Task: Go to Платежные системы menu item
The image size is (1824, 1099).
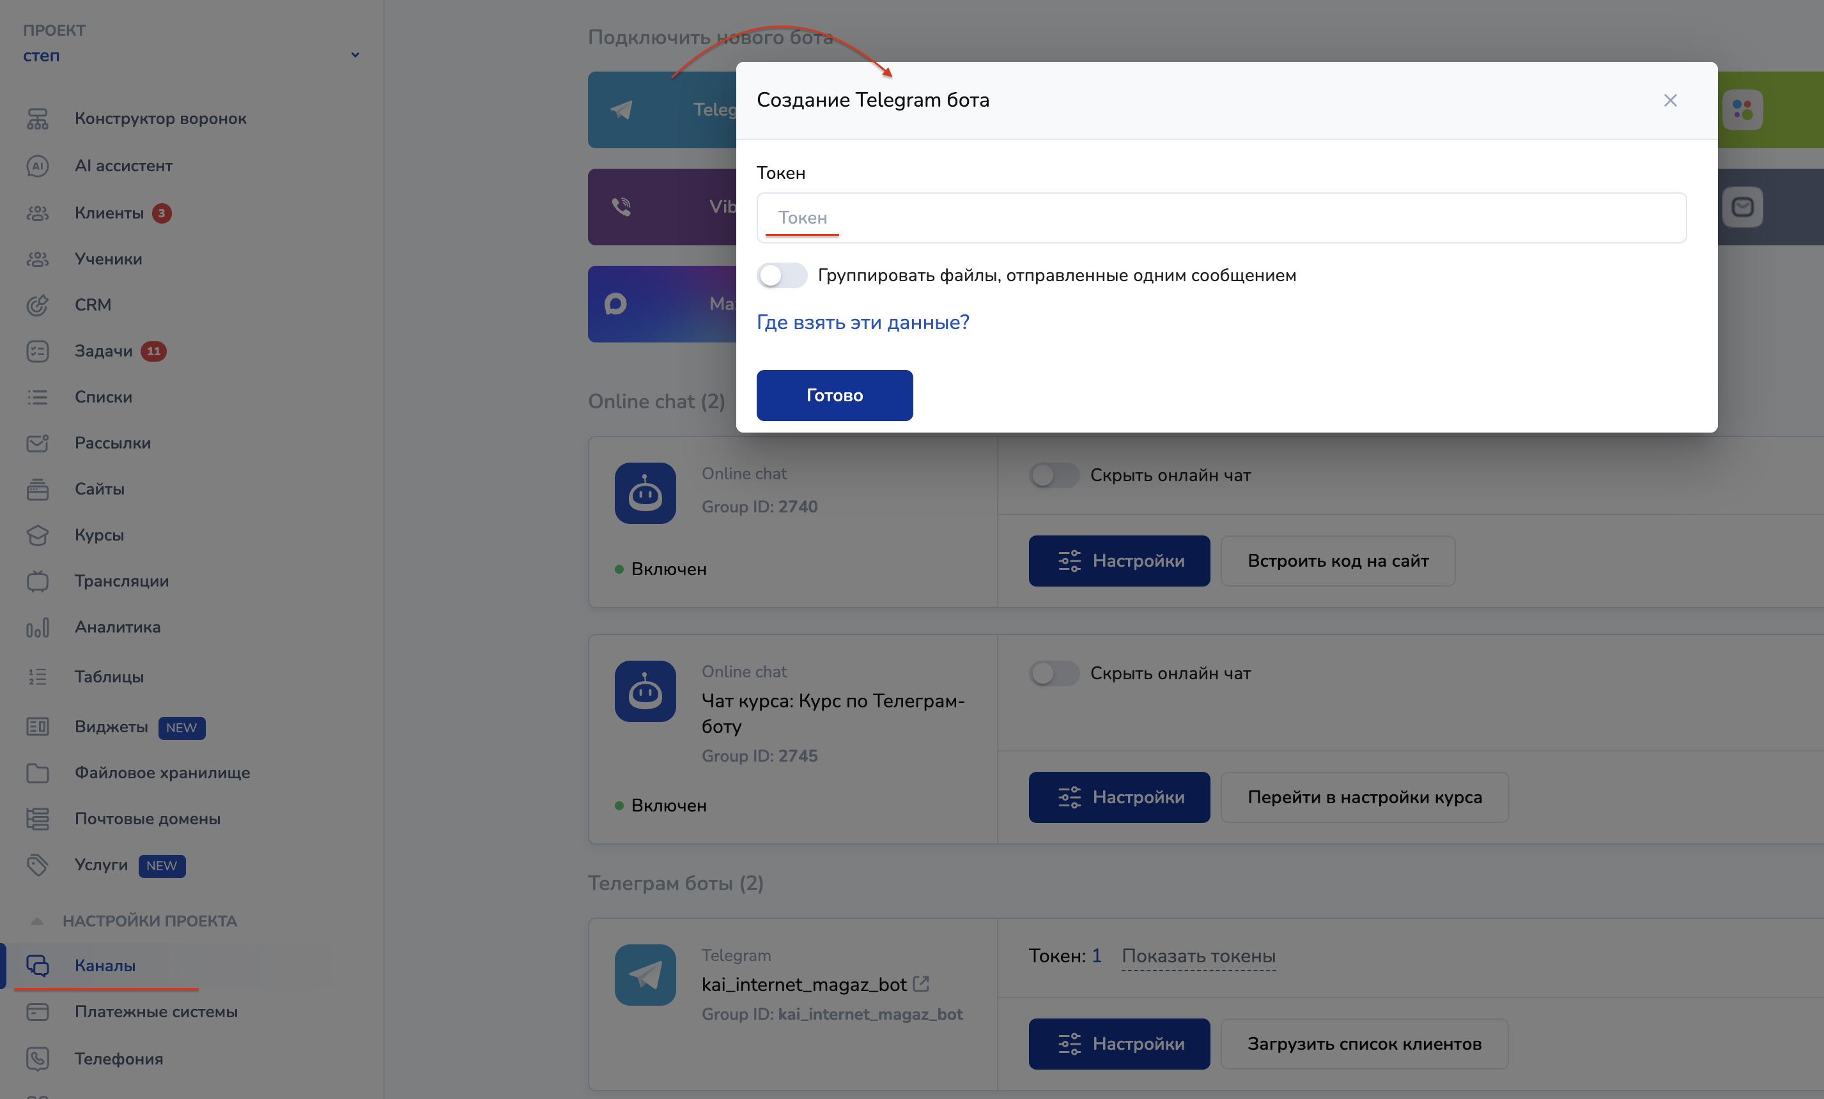Action: tap(155, 1011)
